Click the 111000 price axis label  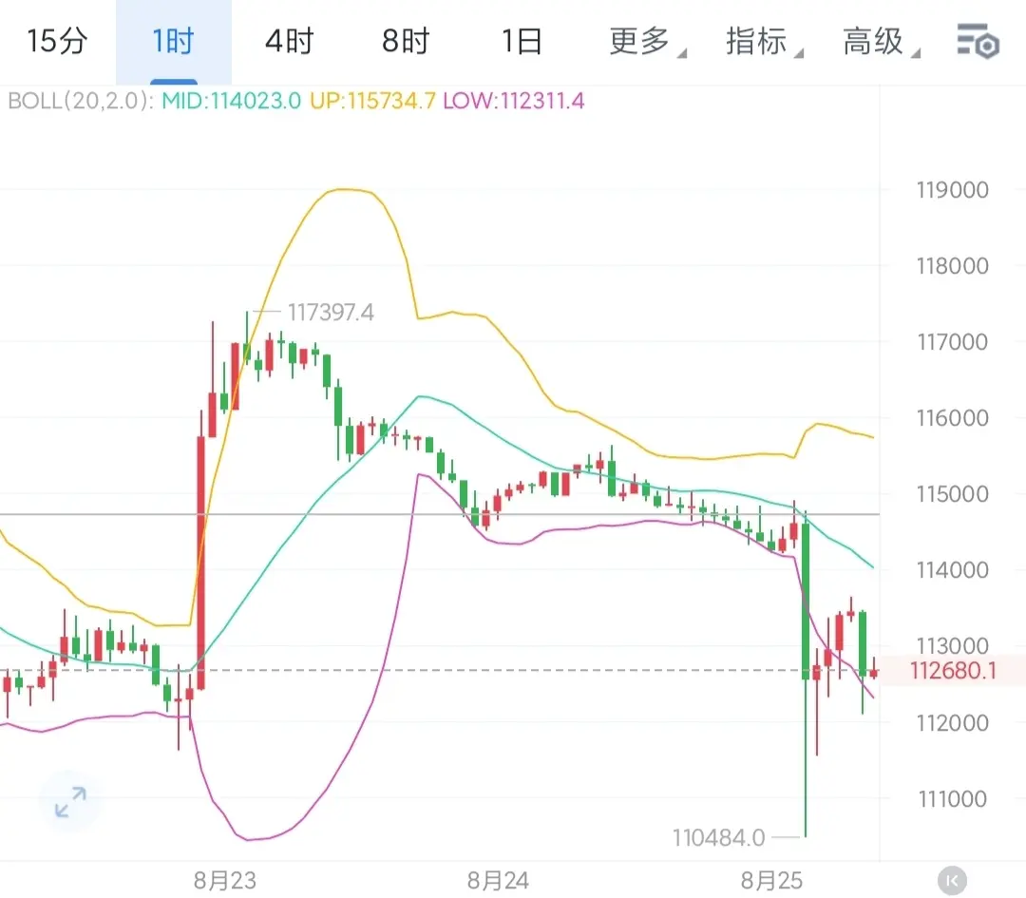[952, 798]
